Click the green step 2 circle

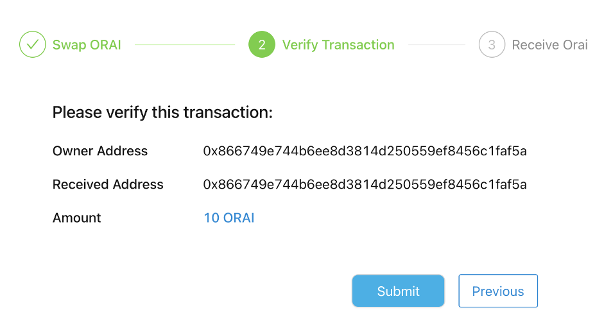pos(261,45)
